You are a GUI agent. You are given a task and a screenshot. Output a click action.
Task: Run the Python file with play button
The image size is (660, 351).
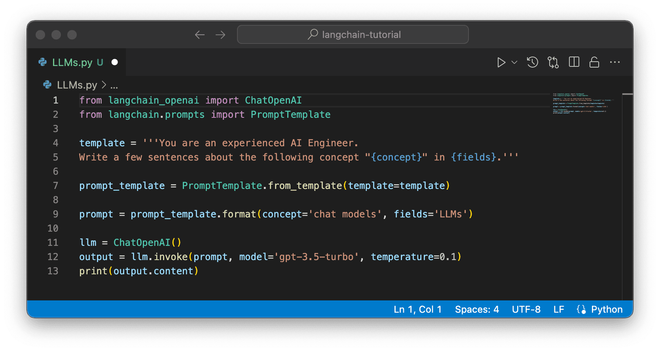(501, 62)
